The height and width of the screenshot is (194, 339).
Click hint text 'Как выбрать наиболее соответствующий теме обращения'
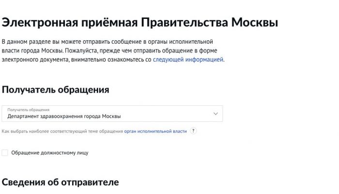[x=62, y=131]
